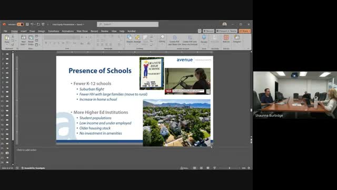Click the Record button
337x190 pixels.
209,31
